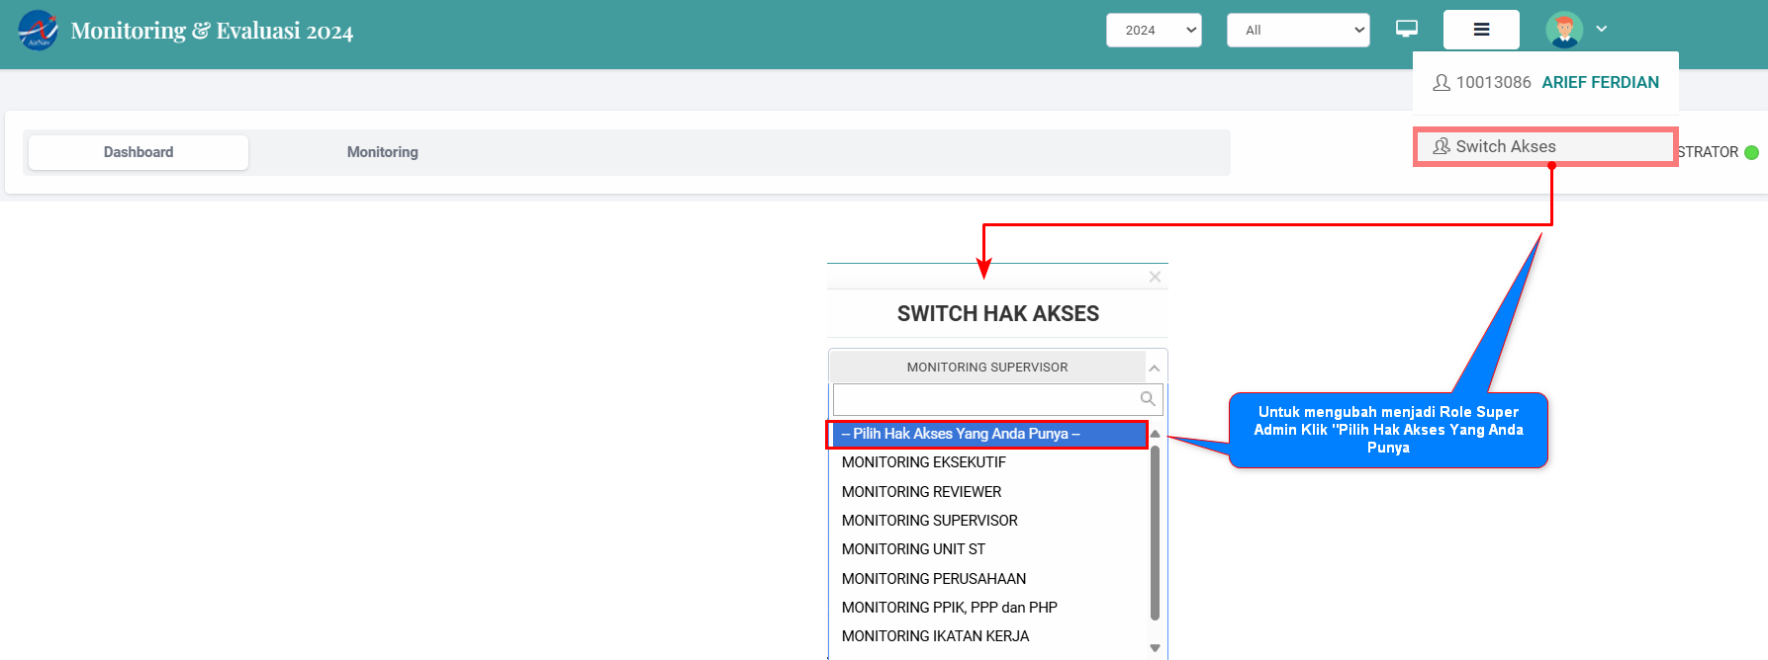Open the All filter dropdown
This screenshot has height=660, width=1768.
pyautogui.click(x=1297, y=30)
